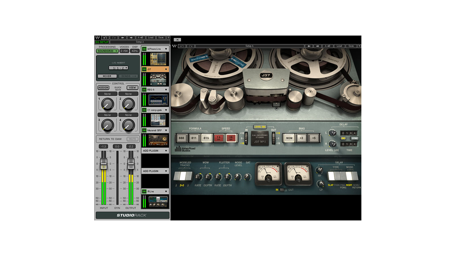This screenshot has width=456, height=256.
Task: Toggle IN bypass for J37 slot
Action: [x=144, y=69]
